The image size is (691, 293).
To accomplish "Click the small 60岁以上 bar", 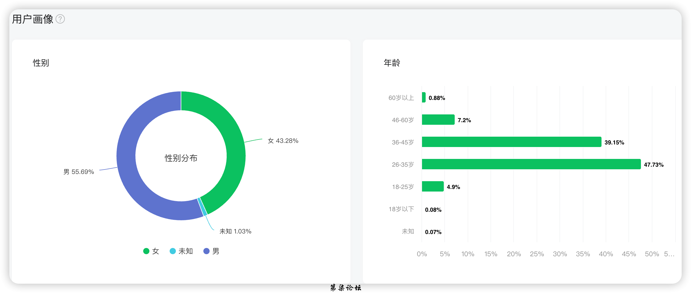I will 424,98.
